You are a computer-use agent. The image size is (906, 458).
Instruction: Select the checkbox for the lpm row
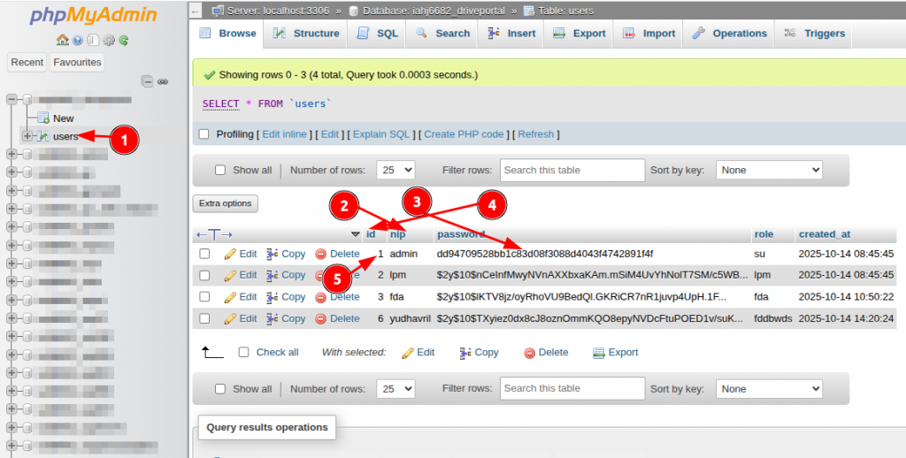[x=205, y=275]
